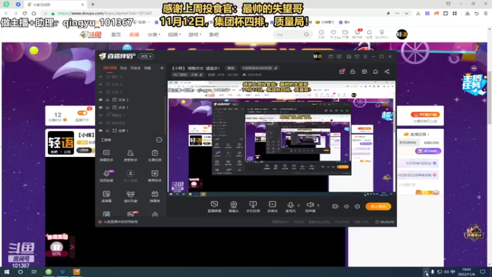
Task: Open 消息 messages bell on Douyu site
Action: tap(370, 34)
